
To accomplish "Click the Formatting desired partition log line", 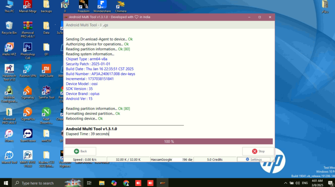I will pyautogui.click(x=93, y=114).
